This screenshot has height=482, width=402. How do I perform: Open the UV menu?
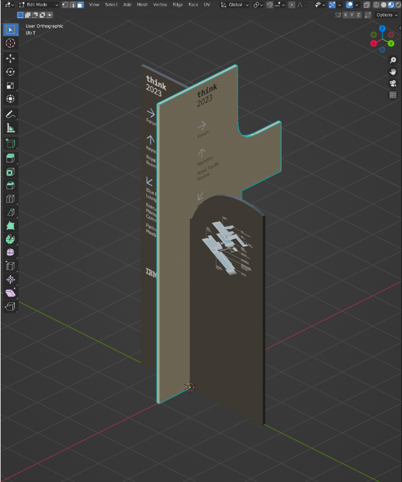tap(207, 5)
